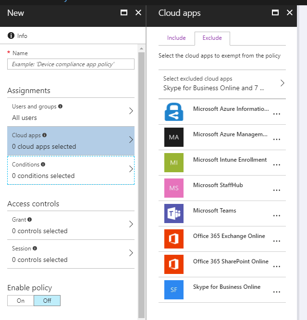Open the more options menu for Microsoft StaffHub

tap(277, 190)
